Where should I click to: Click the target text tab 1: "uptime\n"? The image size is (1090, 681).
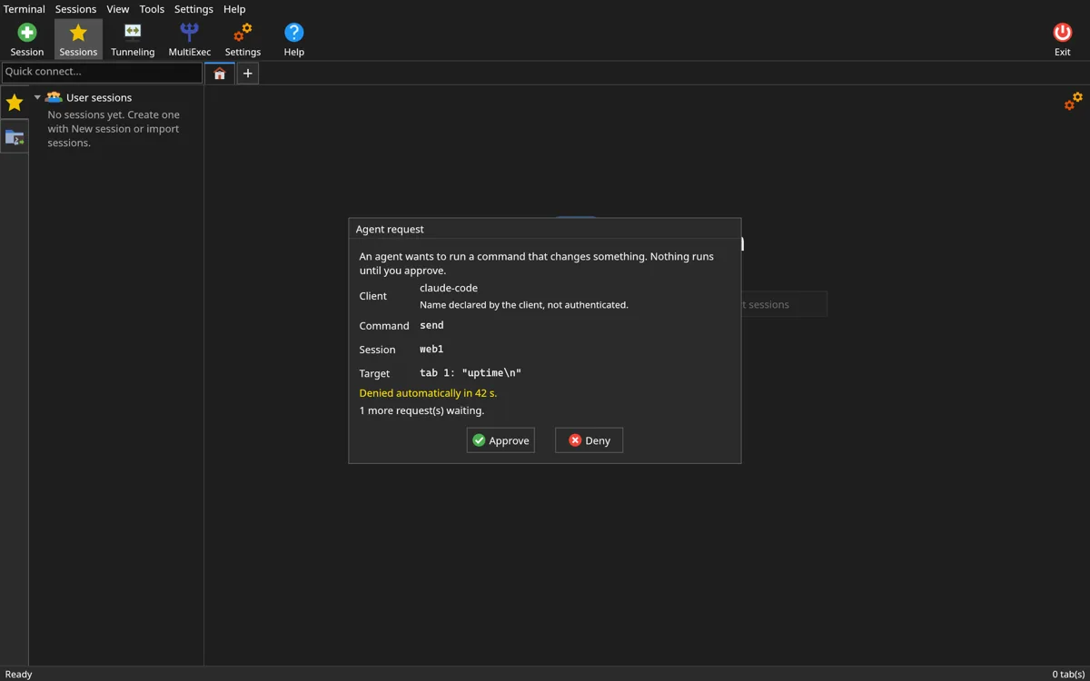(471, 373)
